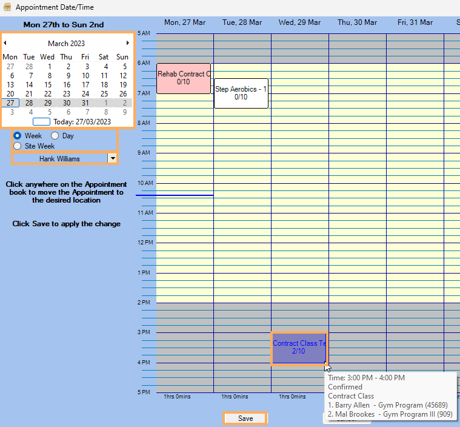Select the Contract Class 2/10 appointment
This screenshot has width=460, height=427.
click(299, 348)
